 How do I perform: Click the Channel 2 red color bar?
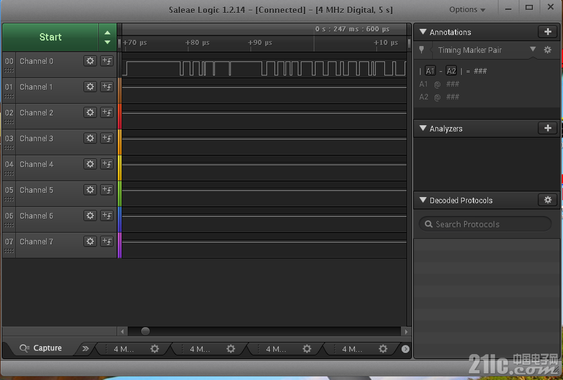pos(120,117)
